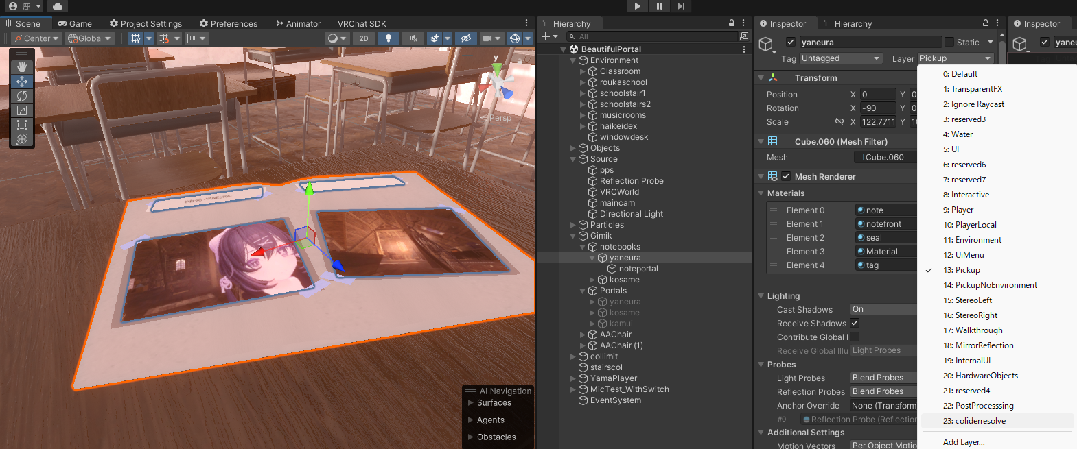Open the Static flags dropdown arrow
The width and height of the screenshot is (1077, 449).
pos(991,43)
